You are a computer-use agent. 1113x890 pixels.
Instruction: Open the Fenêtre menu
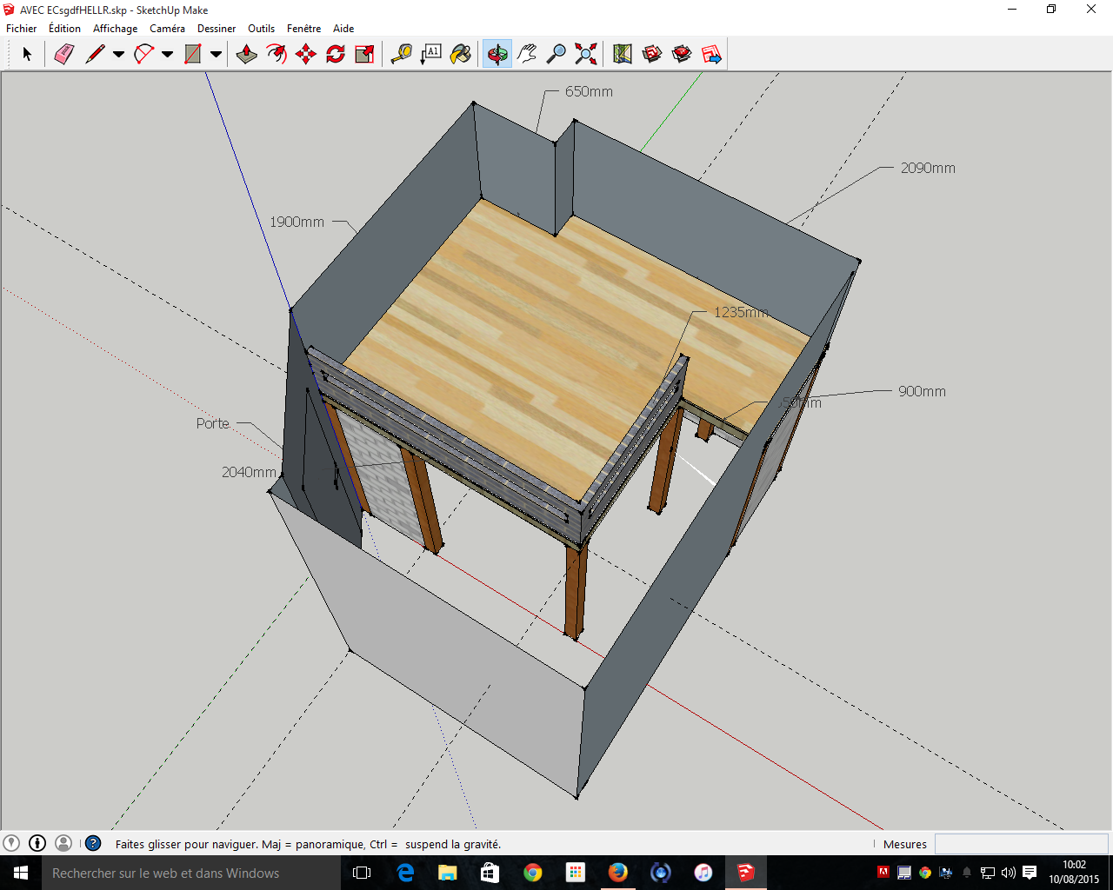(303, 29)
